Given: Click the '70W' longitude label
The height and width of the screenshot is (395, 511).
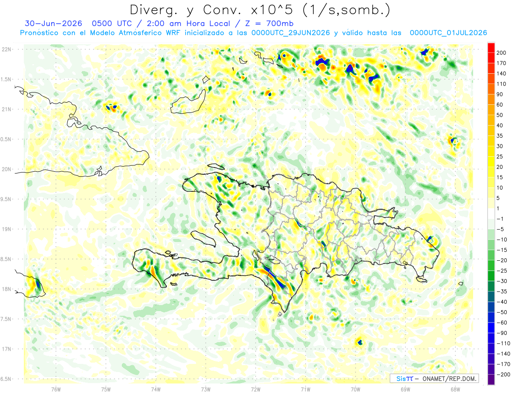Looking at the screenshot, I should click(356, 389).
